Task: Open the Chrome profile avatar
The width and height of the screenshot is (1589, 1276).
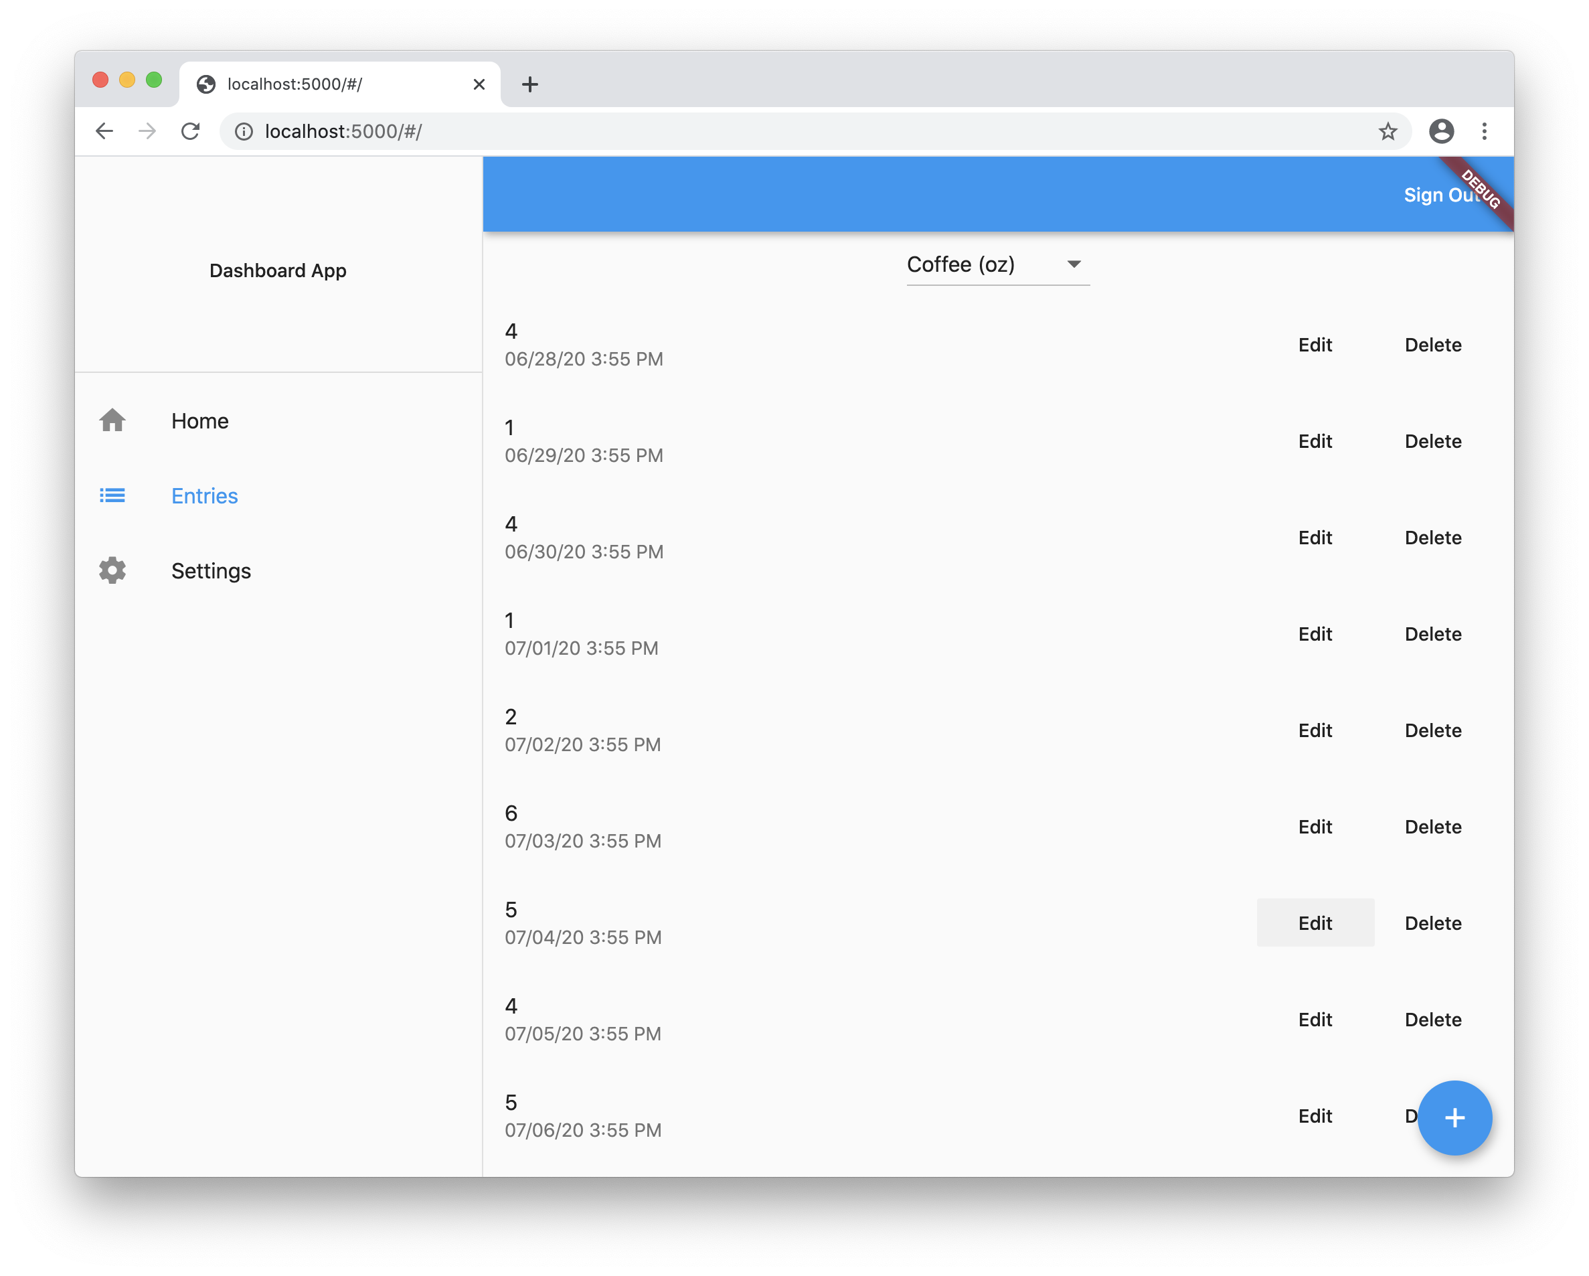Action: [x=1441, y=131]
